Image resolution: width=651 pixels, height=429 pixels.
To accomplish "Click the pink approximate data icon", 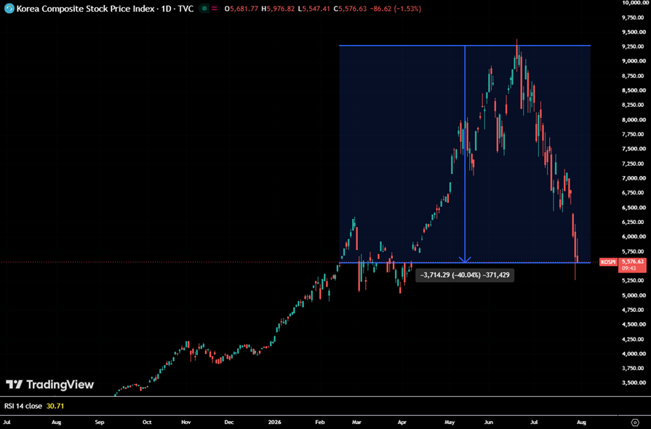I will (215, 8).
